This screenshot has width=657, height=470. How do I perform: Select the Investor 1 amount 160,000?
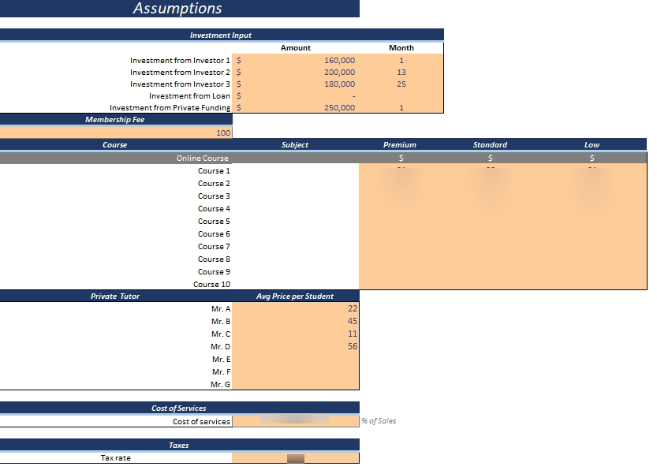tap(339, 61)
